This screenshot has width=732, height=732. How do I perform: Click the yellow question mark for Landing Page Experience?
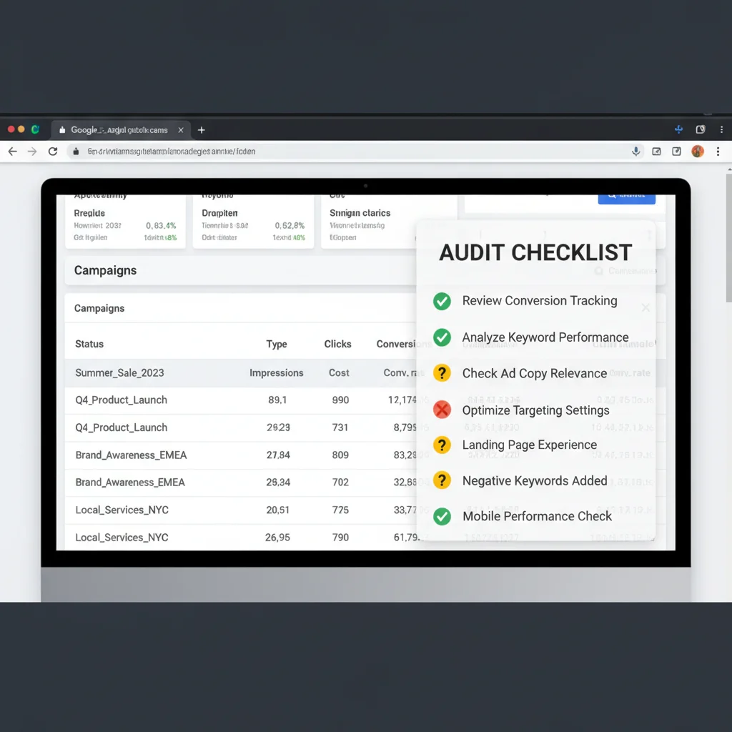[442, 445]
